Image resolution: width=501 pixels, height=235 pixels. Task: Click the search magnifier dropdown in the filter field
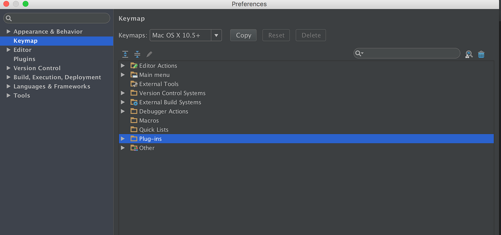pyautogui.click(x=359, y=53)
